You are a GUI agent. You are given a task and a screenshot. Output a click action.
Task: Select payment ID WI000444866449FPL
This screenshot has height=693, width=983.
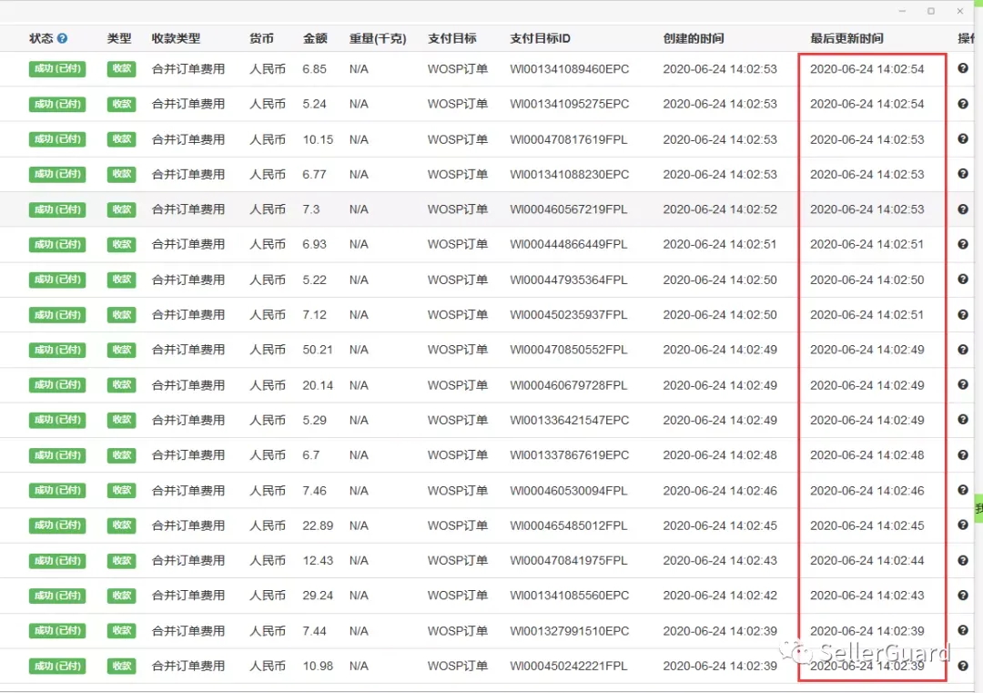pyautogui.click(x=569, y=245)
